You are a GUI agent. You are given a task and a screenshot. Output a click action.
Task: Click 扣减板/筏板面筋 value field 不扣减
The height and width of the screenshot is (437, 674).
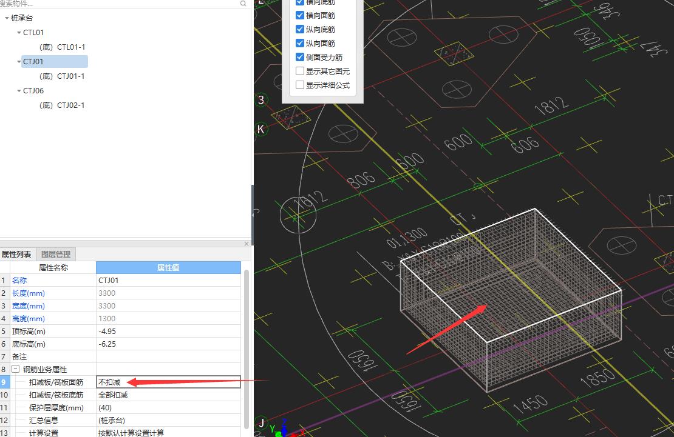click(x=168, y=382)
